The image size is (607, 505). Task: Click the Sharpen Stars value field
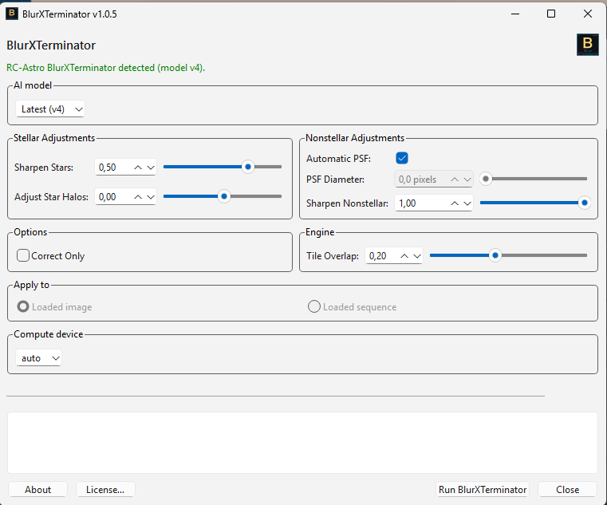[125, 168]
